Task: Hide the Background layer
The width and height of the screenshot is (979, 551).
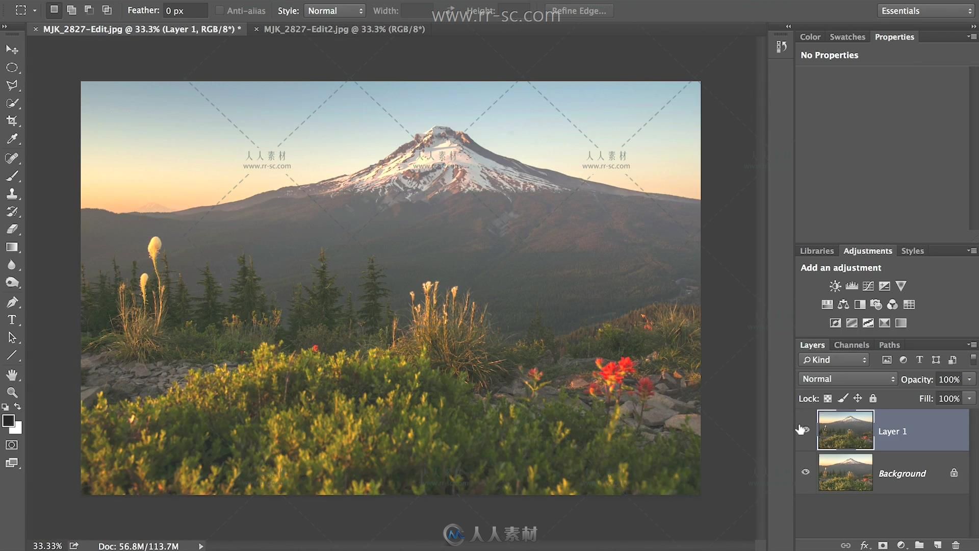Action: tap(806, 473)
